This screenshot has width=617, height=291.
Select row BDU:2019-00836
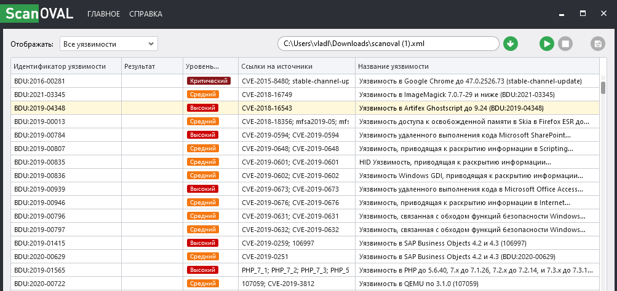click(x=305, y=176)
